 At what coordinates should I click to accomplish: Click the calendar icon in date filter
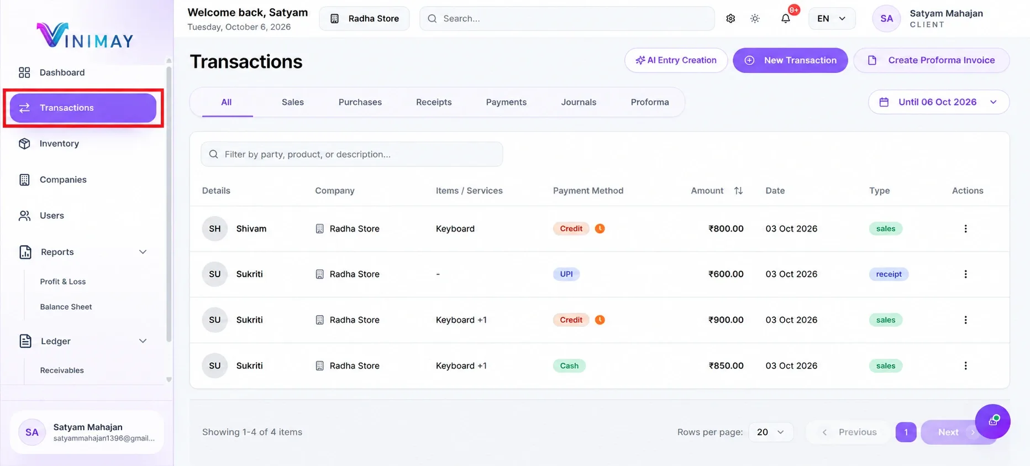(x=884, y=102)
